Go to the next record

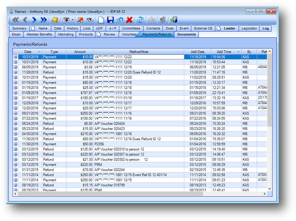coord(34,20)
